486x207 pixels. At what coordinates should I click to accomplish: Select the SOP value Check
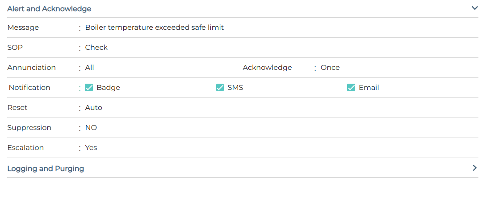(96, 48)
